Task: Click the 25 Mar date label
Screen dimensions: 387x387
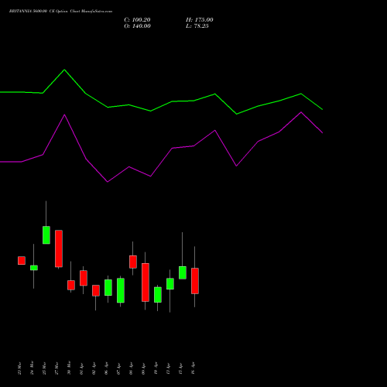Action: 44,368
